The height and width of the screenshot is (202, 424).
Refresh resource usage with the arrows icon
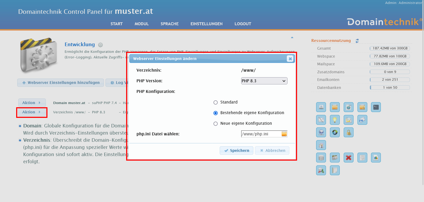[x=357, y=41]
